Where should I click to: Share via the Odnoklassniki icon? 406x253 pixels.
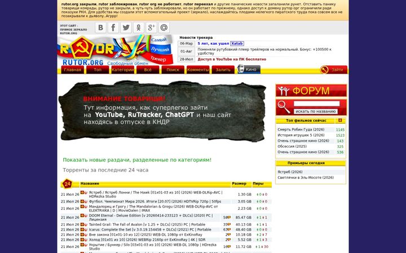pos(139,28)
